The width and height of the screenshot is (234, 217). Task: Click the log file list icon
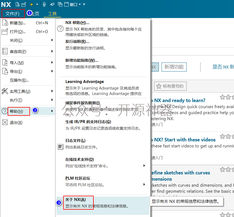[60, 147]
